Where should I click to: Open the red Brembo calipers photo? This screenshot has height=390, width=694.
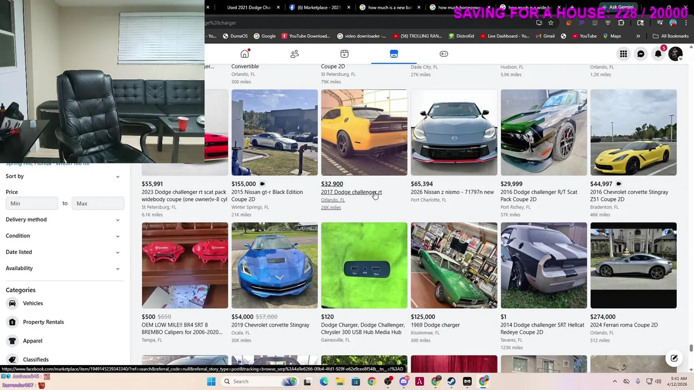click(185, 265)
